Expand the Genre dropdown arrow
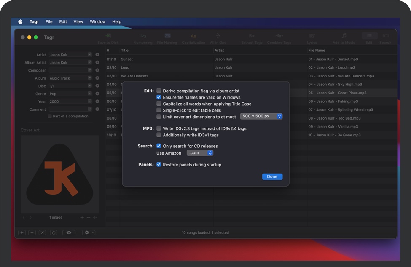This screenshot has height=267, width=411. pyautogui.click(x=90, y=94)
